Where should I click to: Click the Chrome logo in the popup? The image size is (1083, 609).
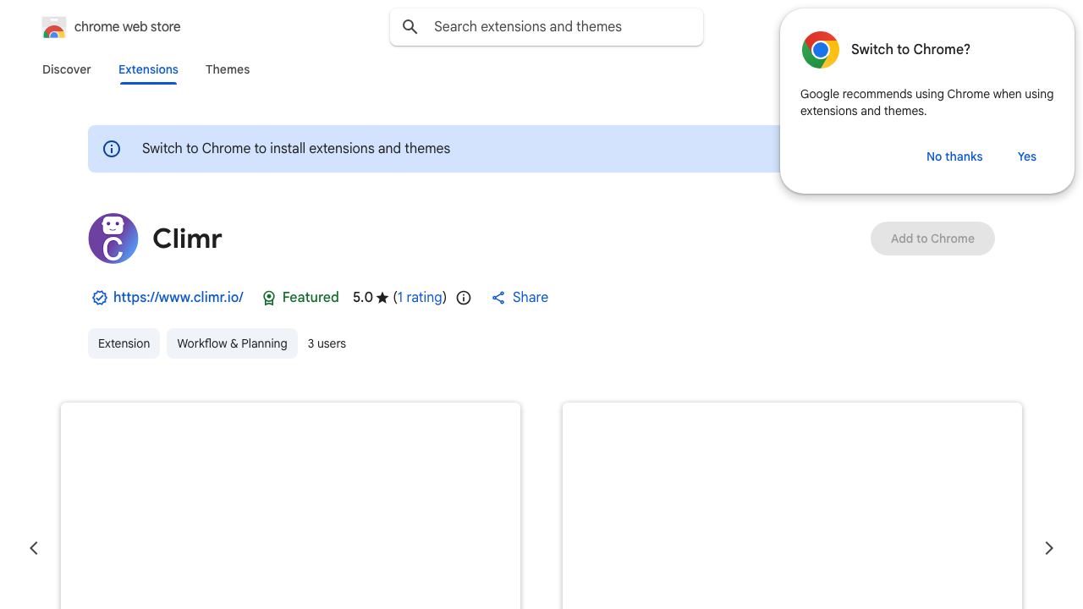tap(821, 50)
